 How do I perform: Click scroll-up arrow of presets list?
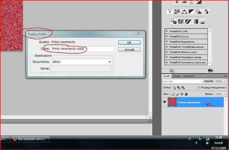pos(210,31)
